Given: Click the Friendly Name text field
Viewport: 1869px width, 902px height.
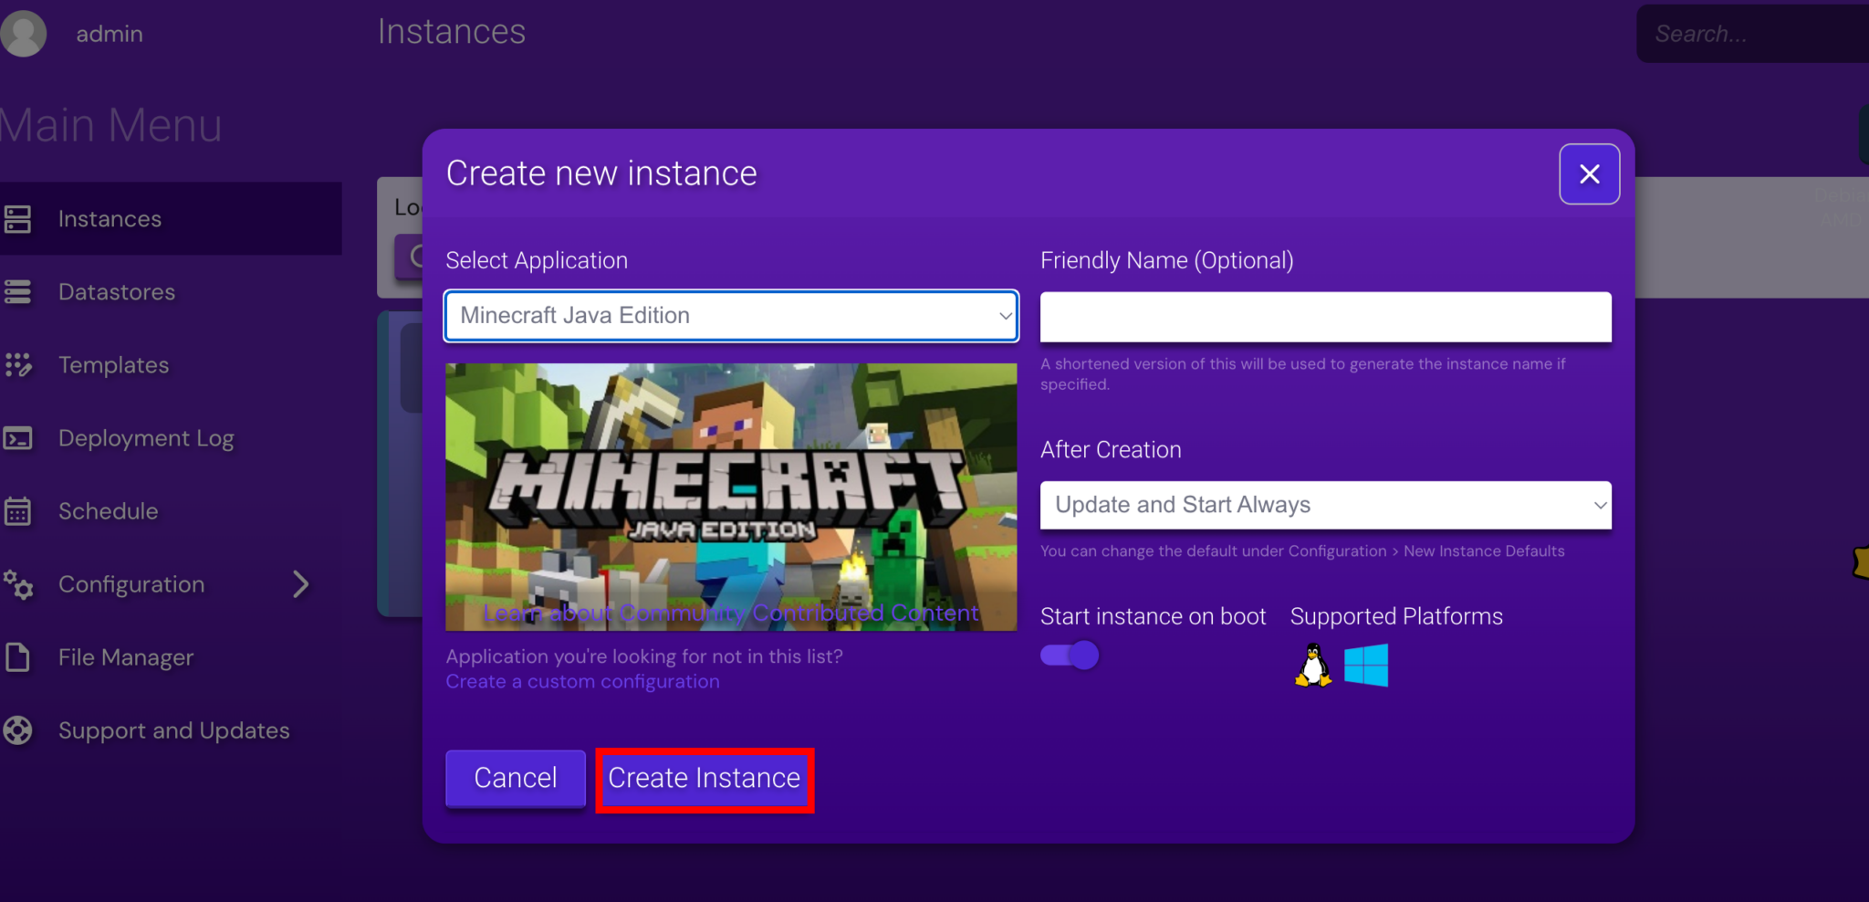Looking at the screenshot, I should (x=1324, y=317).
